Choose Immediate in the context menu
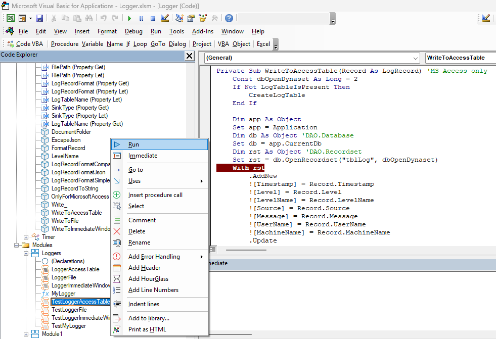The height and width of the screenshot is (339, 496). point(160,156)
